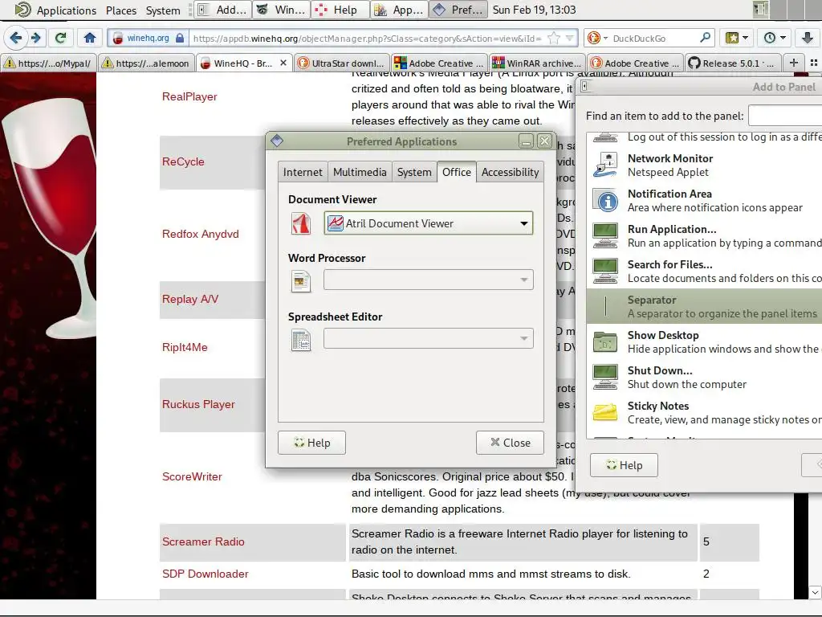The image size is (822, 617).
Task: Open the DuckDuckGo search engine selector
Action: click(x=597, y=39)
